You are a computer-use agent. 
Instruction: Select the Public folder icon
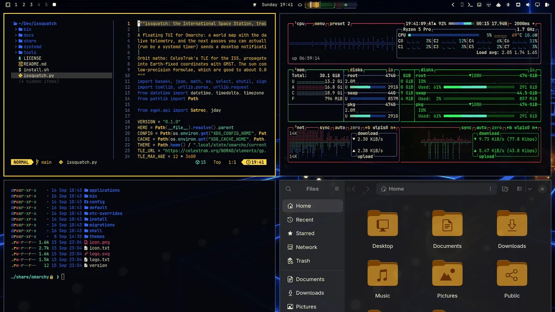tap(512, 273)
